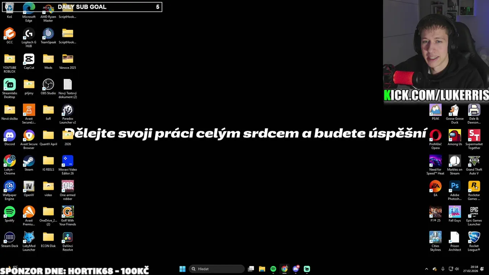
Task: Select the OpenIV desktop icon
Action: point(29,189)
